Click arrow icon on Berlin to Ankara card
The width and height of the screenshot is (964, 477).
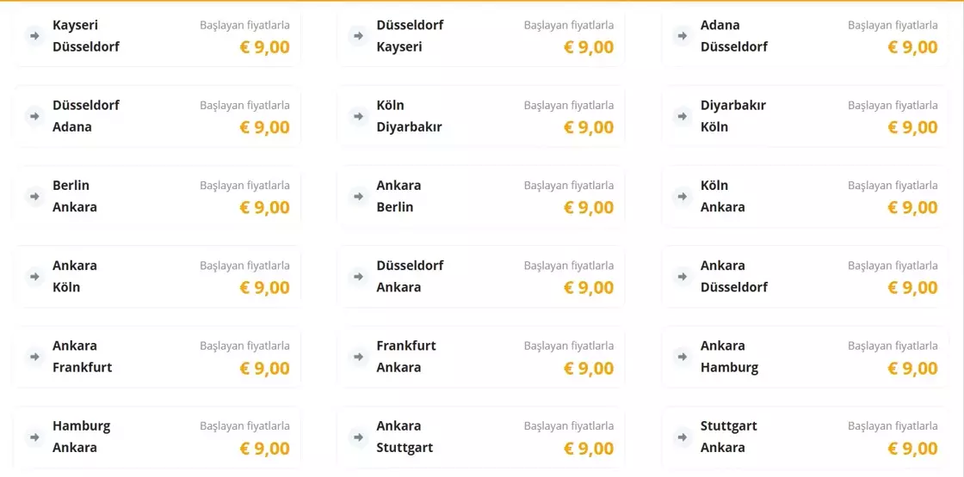[34, 196]
